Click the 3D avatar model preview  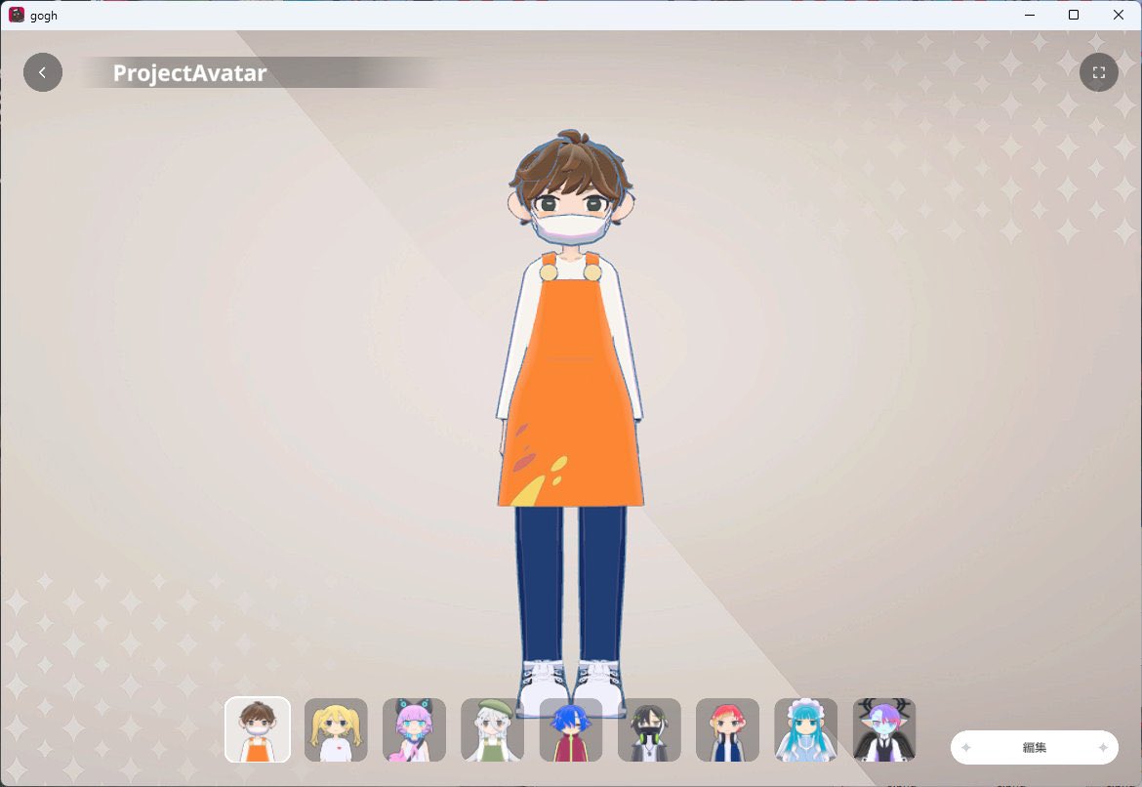[x=571, y=423]
